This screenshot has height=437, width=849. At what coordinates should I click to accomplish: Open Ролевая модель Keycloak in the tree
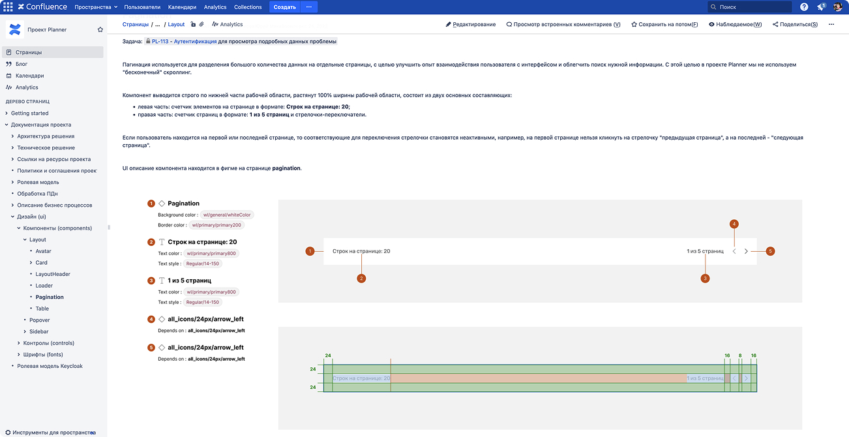(50, 366)
